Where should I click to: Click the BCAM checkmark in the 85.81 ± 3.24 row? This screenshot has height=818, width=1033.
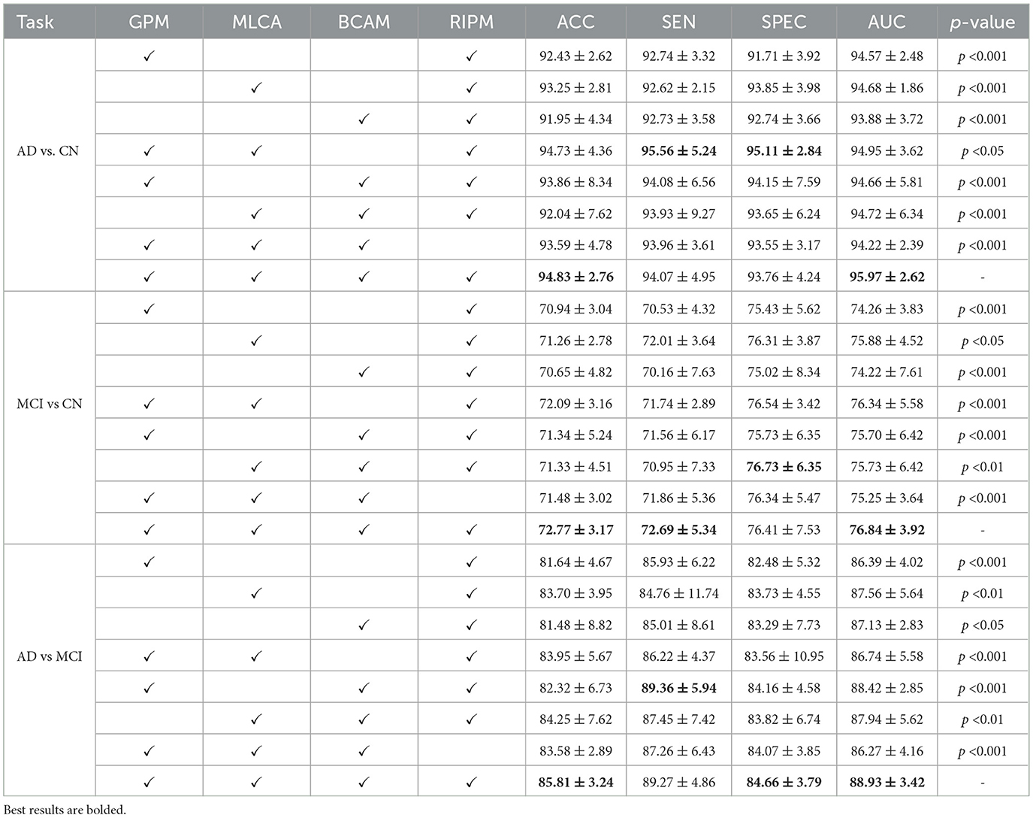[364, 782]
